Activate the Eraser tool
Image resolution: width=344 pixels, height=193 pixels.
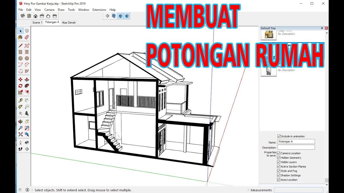pyautogui.click(x=27, y=37)
